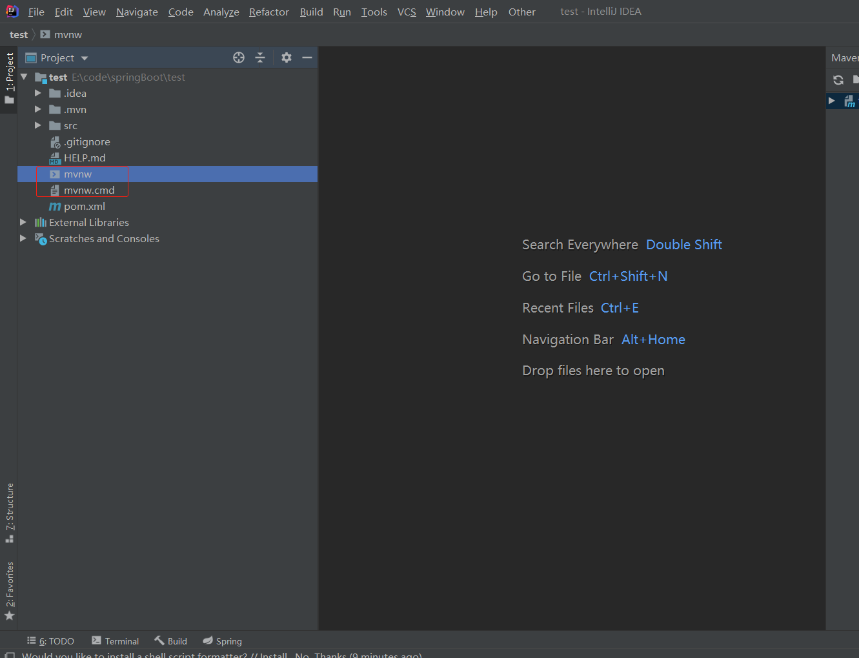Collapse the test root project node
The image size is (859, 658).
point(25,77)
